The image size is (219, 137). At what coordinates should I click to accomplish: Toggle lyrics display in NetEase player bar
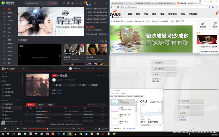click(x=99, y=129)
